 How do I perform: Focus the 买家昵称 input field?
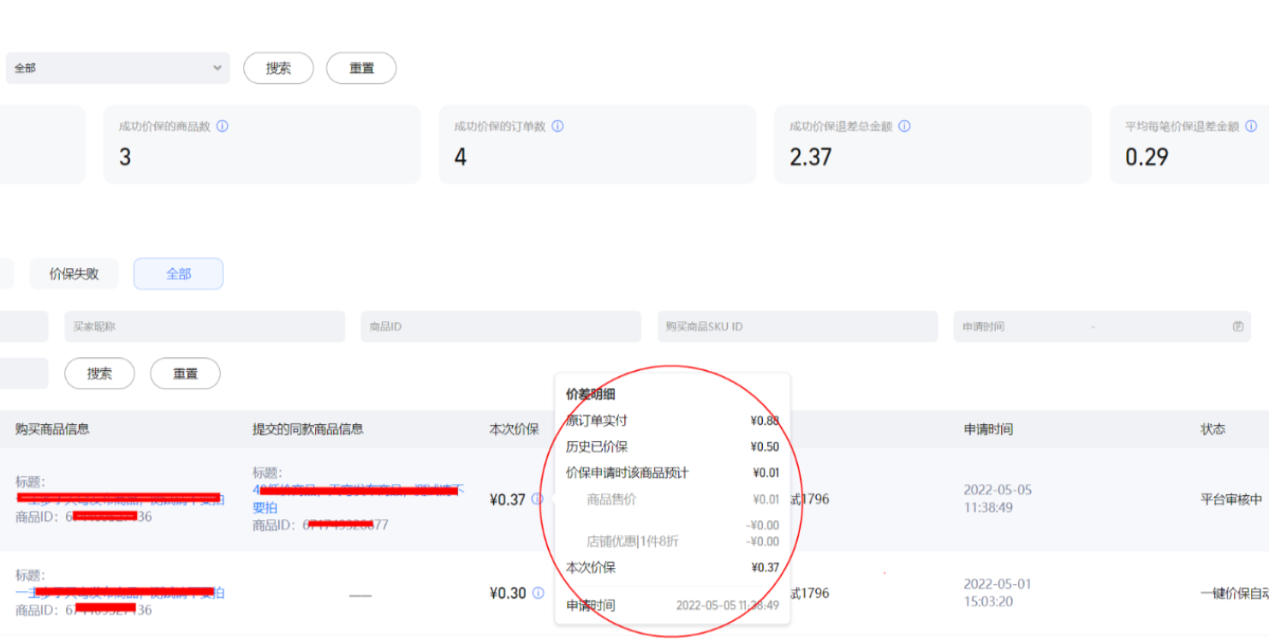[x=205, y=326]
